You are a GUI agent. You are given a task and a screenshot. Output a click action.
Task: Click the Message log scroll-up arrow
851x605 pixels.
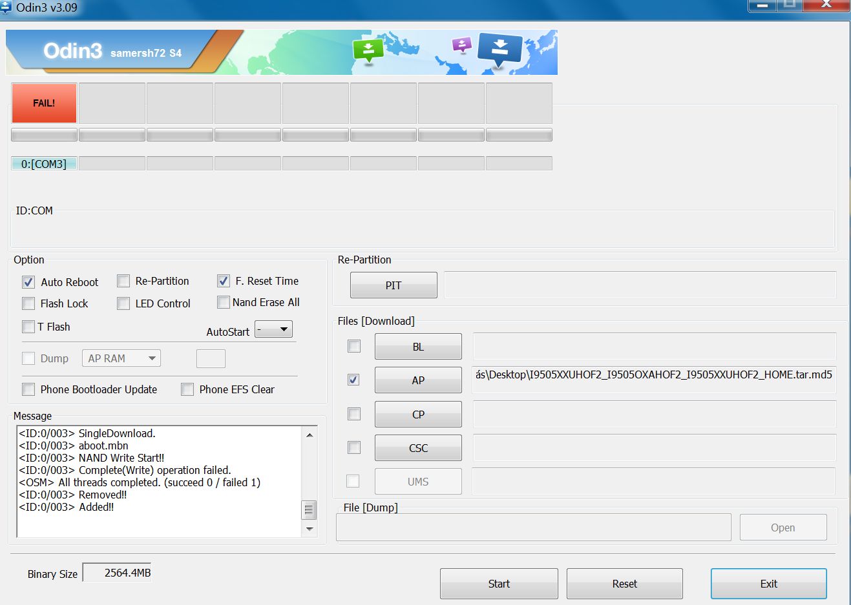(310, 435)
